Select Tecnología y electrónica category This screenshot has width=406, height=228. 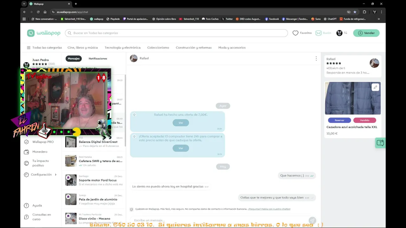(x=122, y=47)
